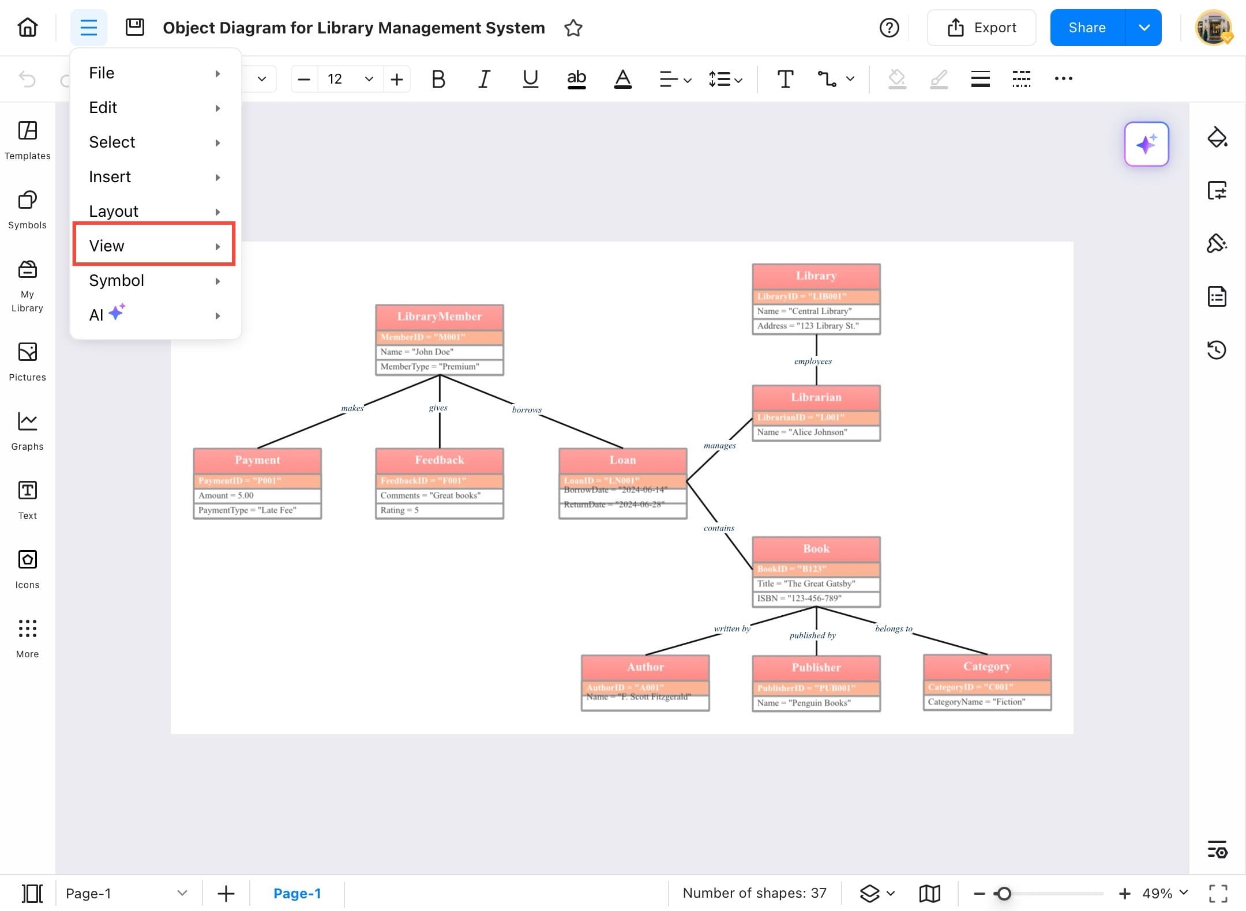The image size is (1246, 911).
Task: Open the View submenu
Action: point(154,246)
